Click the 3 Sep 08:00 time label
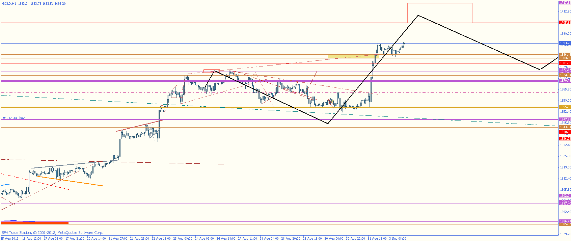 (x=398, y=239)
